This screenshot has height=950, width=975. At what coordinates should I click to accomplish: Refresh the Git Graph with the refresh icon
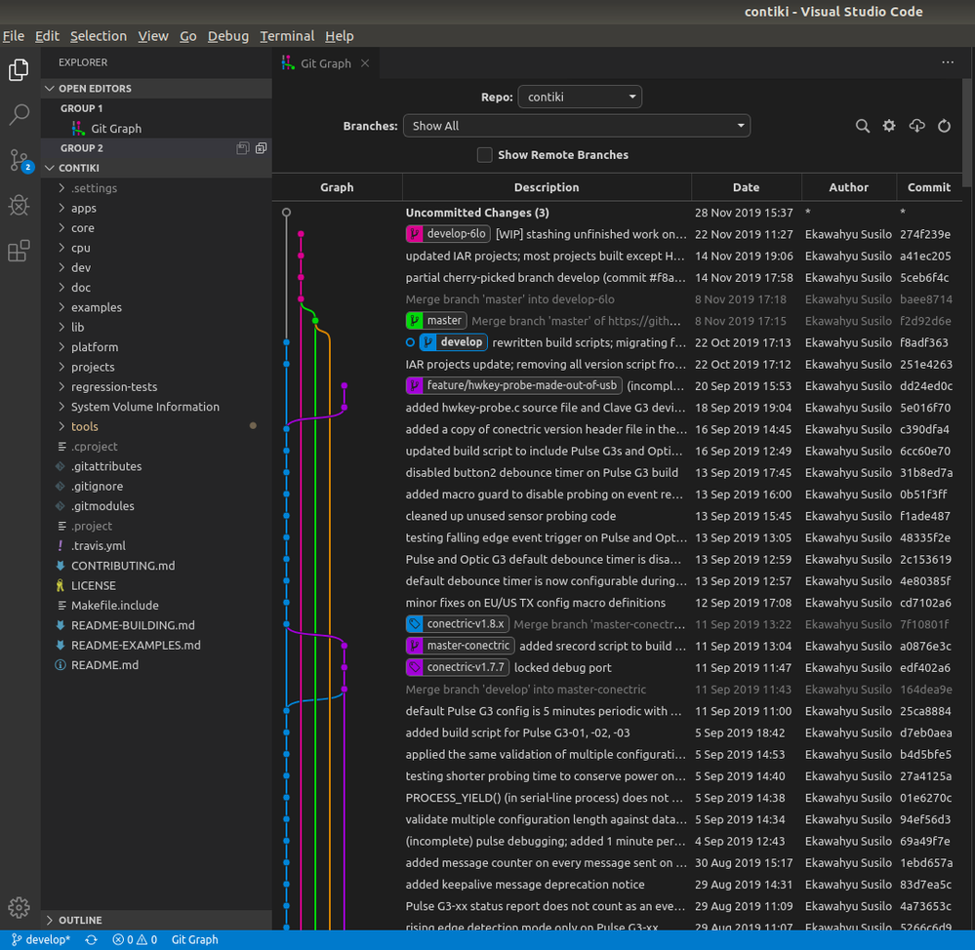pyautogui.click(x=944, y=126)
